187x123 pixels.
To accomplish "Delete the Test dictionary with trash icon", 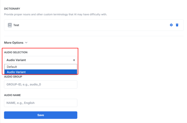I will (177, 25).
